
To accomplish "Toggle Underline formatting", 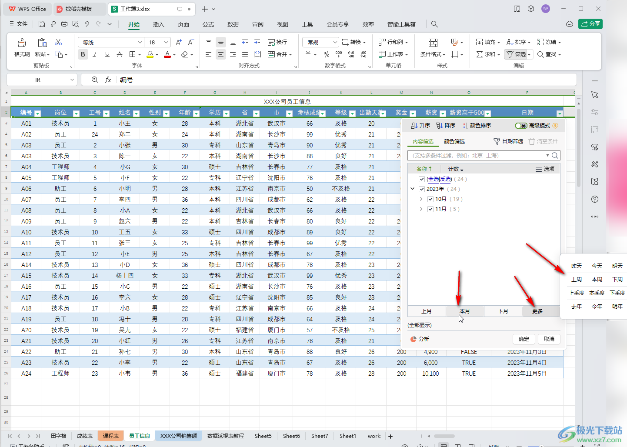I will click(107, 54).
